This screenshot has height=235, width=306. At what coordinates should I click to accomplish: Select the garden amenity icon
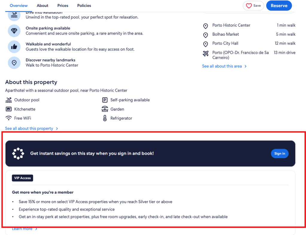point(105,109)
